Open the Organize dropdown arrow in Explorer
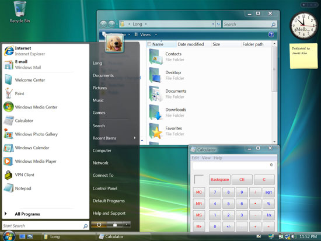321x241 pixels. (129, 34)
